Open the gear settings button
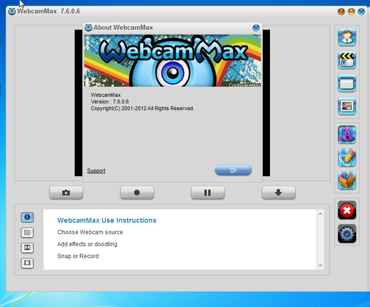Screen dimensions: 370x307 pyautogui.click(x=347, y=234)
